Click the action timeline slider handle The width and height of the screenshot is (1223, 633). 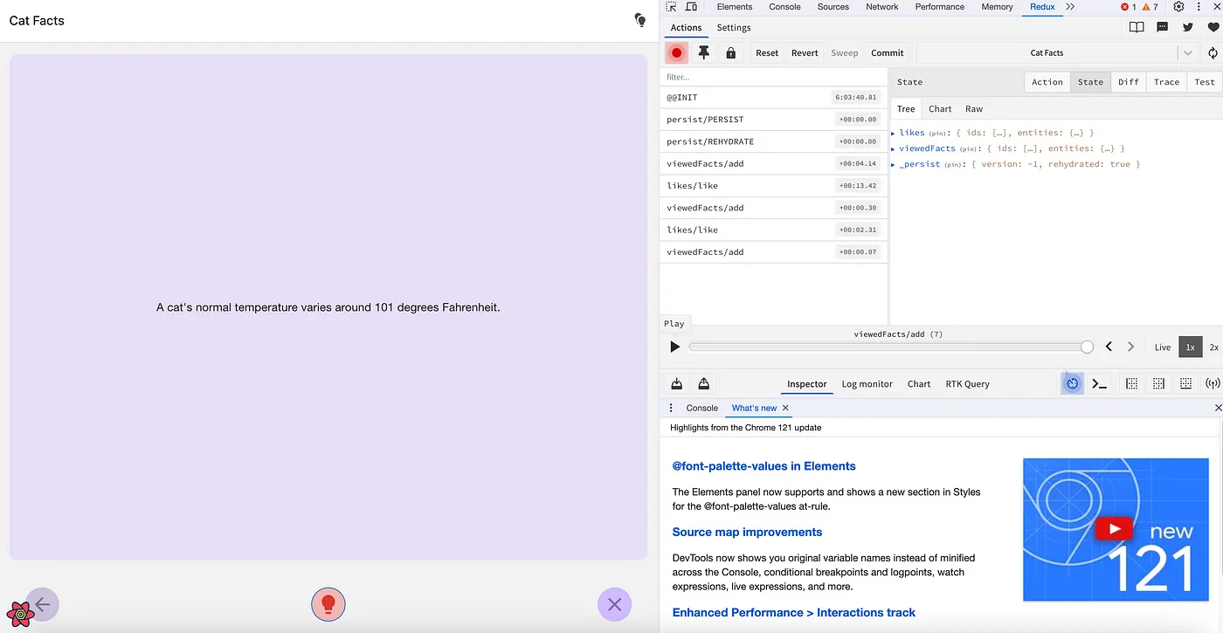pos(1087,347)
